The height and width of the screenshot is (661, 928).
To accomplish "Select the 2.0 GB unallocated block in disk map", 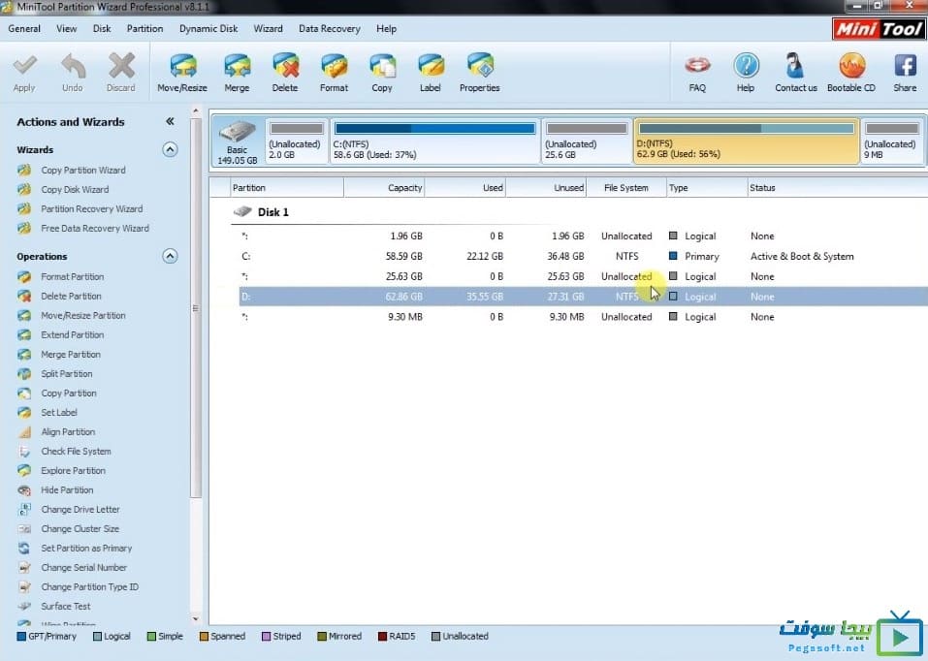I will coord(297,141).
